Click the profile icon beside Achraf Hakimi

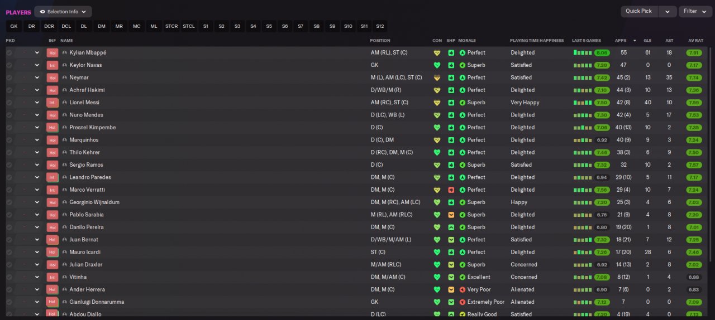click(65, 90)
